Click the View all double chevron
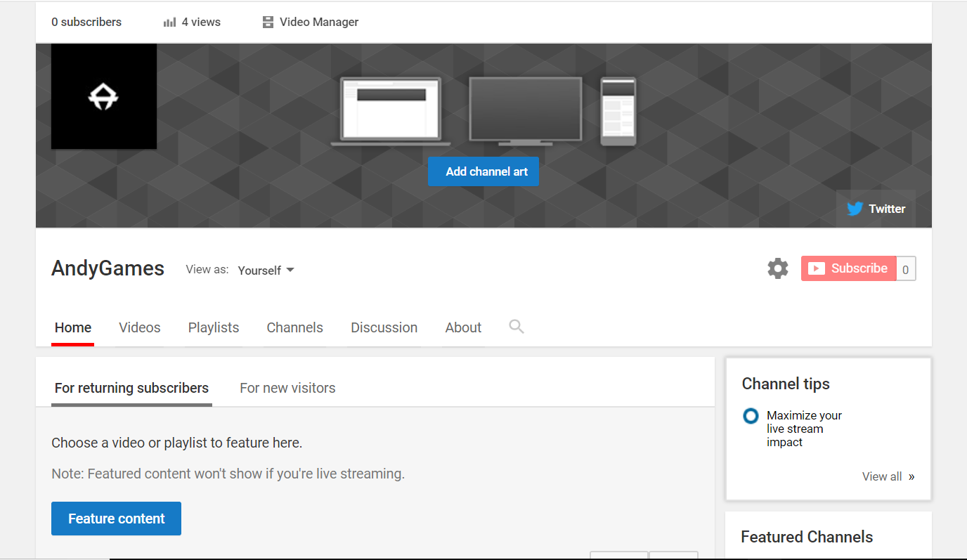The image size is (967, 560). (911, 476)
